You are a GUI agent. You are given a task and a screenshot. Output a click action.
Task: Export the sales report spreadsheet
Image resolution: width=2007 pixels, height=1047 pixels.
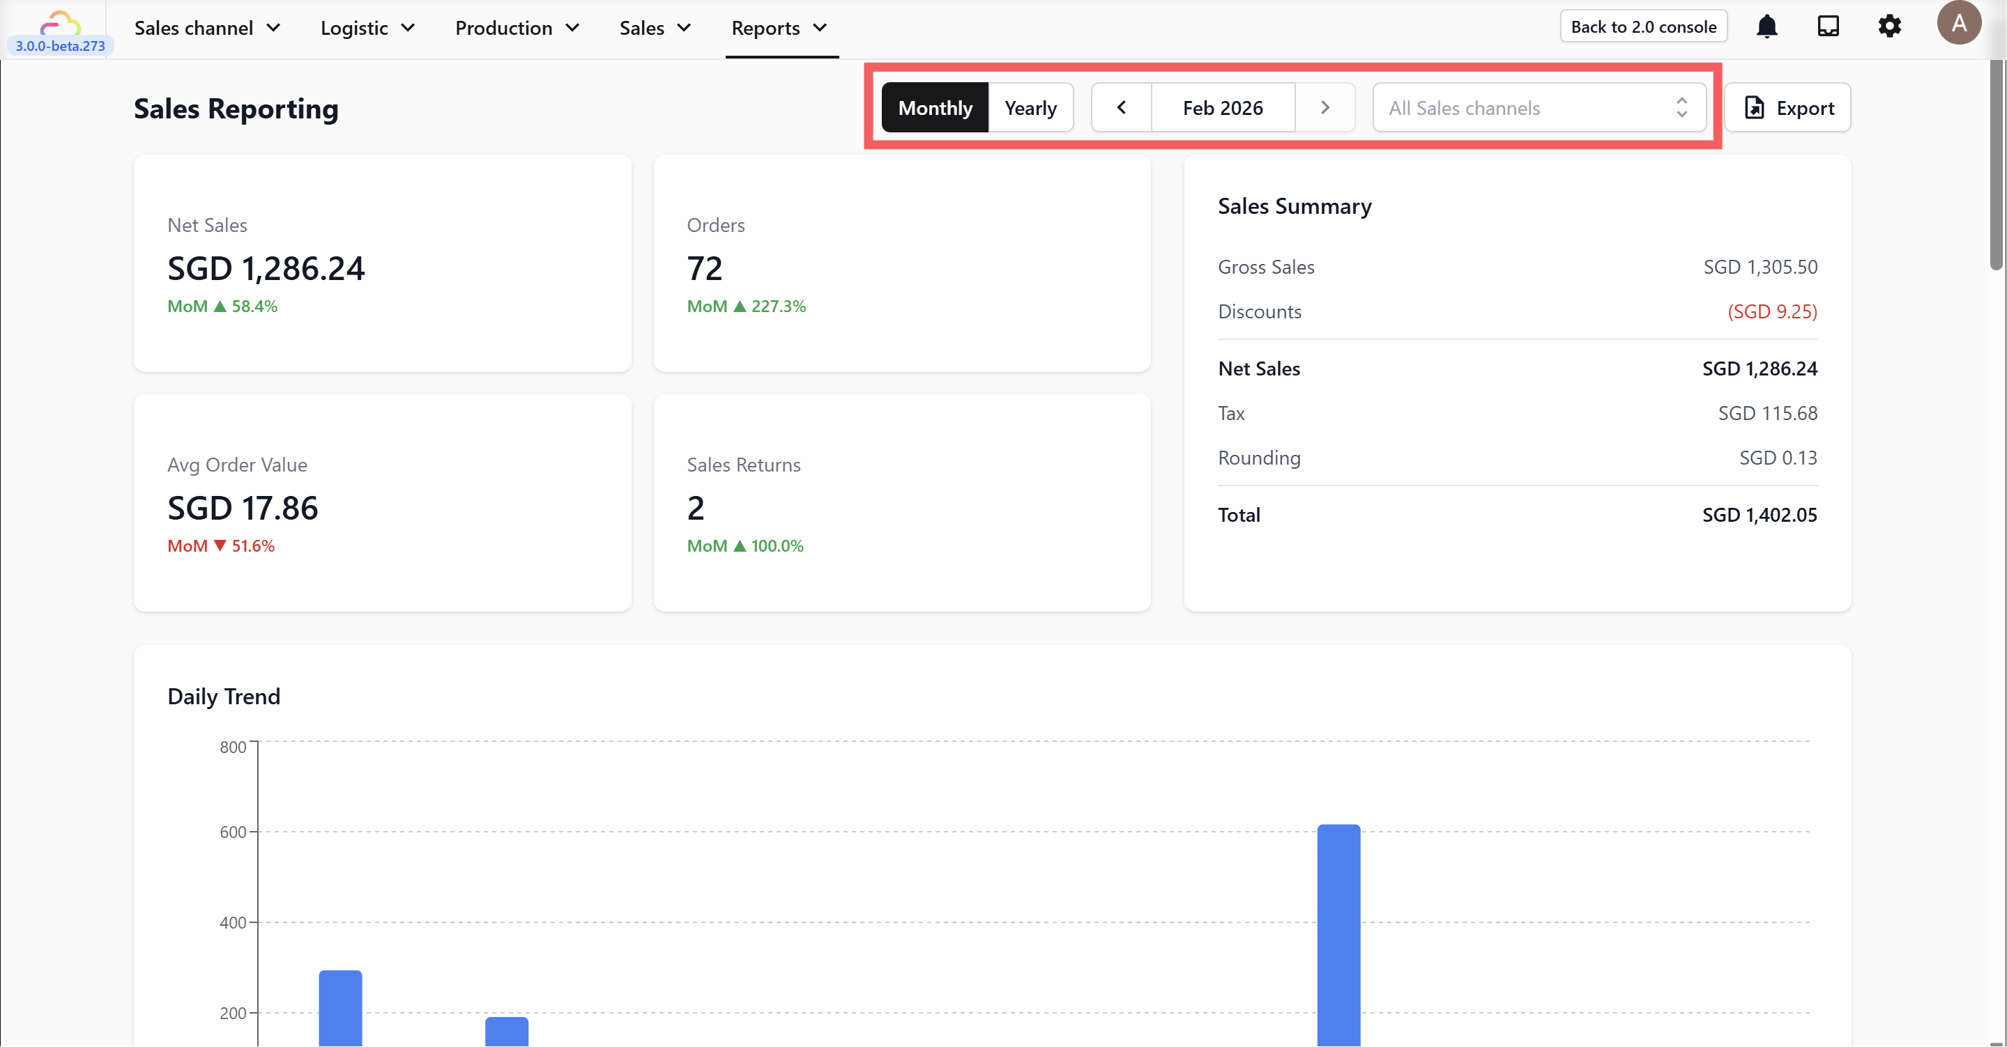[1787, 107]
